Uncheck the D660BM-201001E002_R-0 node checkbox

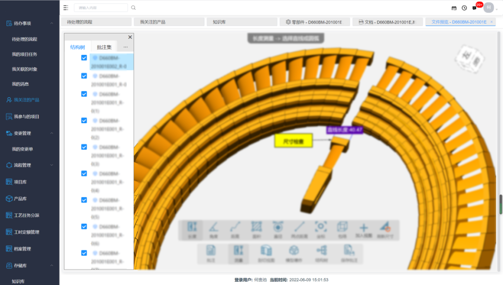84,58
